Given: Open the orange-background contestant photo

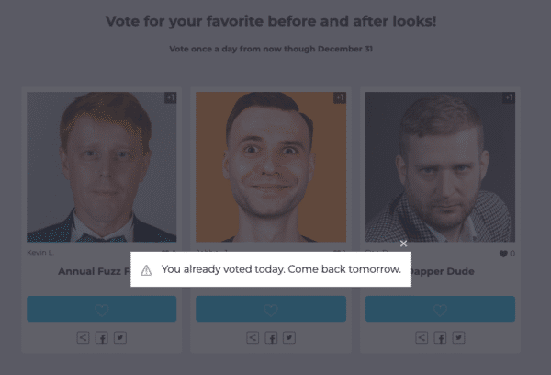Looking at the screenshot, I should tap(271, 165).
